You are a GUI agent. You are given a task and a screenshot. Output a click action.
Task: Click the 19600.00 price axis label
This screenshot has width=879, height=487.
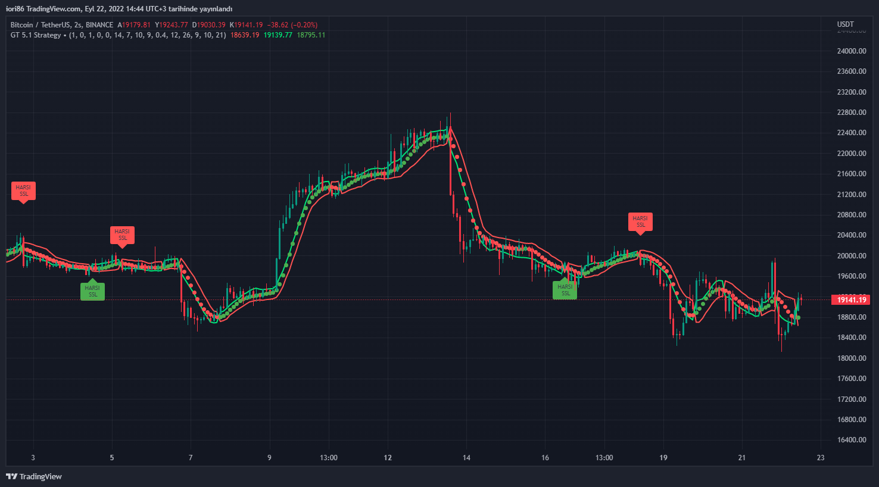tap(852, 276)
